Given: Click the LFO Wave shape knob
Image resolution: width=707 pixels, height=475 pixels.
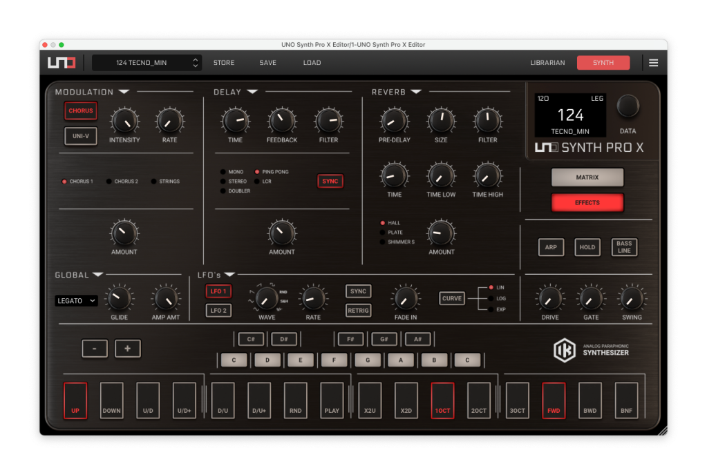Looking at the screenshot, I should coord(266,298).
